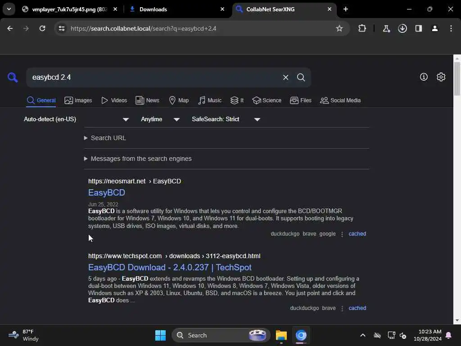Open the SafeSearch: Strict dropdown

point(226,119)
